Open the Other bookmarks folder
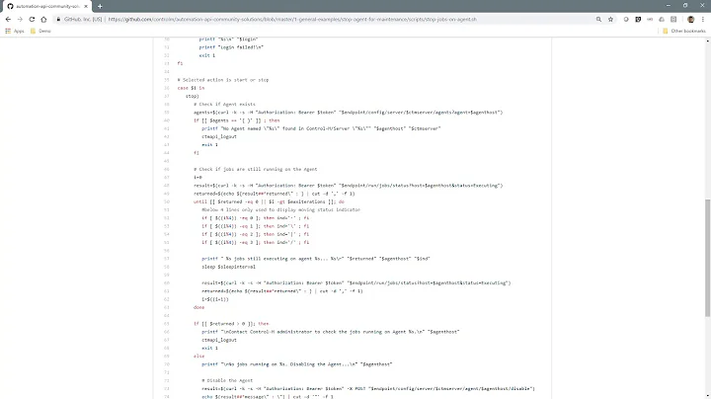Screen dimensions: 711x399 [x=683, y=31]
